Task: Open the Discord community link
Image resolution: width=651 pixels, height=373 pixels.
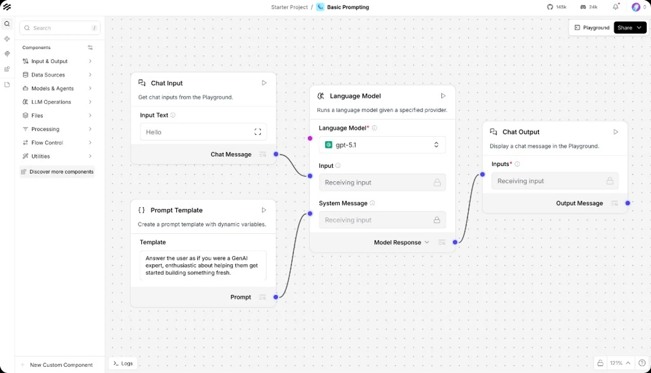Action: point(589,7)
